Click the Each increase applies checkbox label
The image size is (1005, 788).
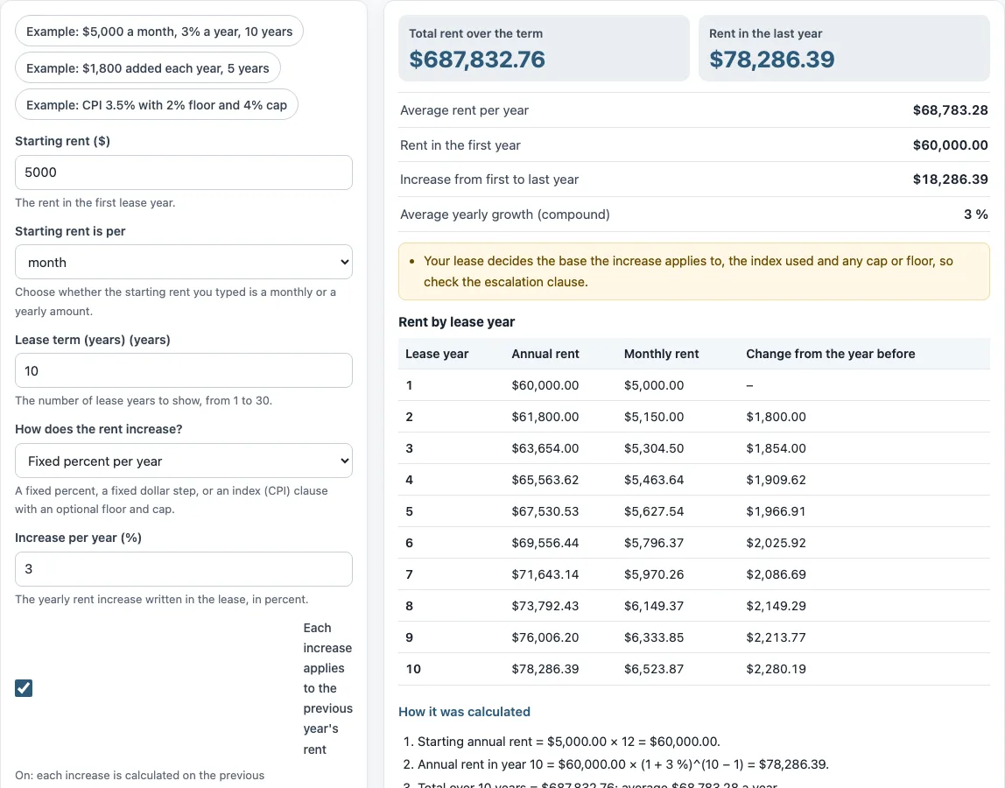[x=327, y=688]
